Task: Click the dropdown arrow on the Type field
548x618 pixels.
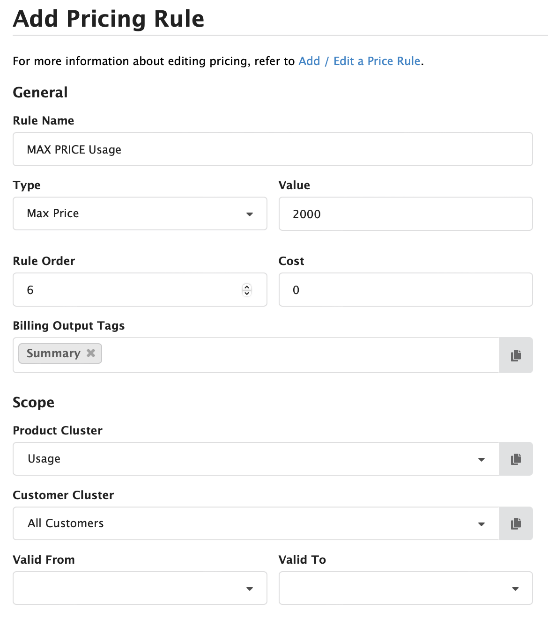Action: pos(249,214)
